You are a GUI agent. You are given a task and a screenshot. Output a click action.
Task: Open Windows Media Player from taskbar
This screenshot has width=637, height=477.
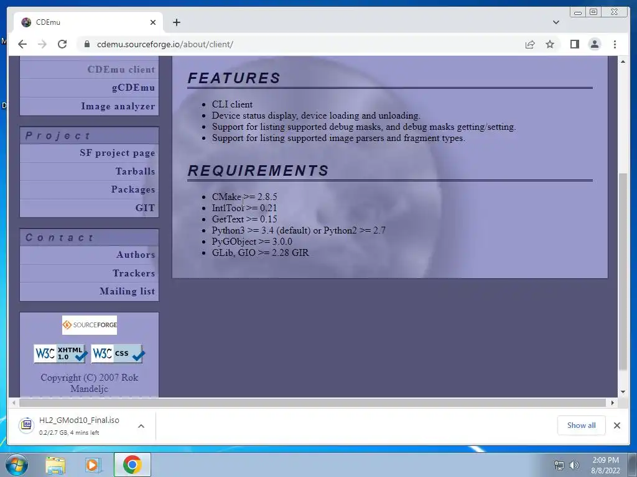point(93,465)
